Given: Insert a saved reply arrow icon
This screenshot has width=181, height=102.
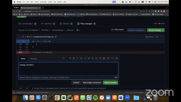Looking at the screenshot, I should click(112, 58).
